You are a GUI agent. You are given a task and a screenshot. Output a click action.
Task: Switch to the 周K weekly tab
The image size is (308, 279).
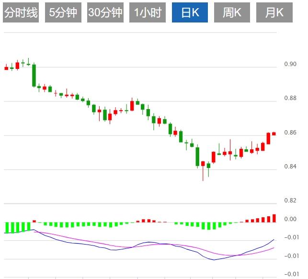click(232, 12)
